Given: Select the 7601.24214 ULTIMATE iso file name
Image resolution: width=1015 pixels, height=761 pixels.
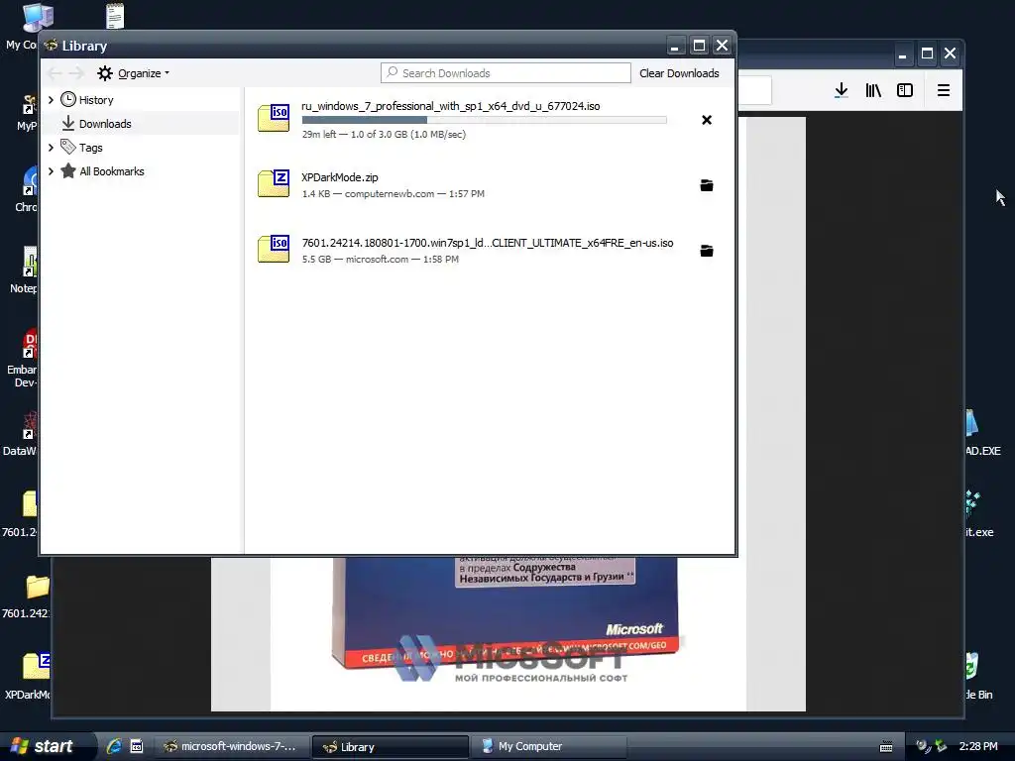Looking at the screenshot, I should tap(488, 243).
